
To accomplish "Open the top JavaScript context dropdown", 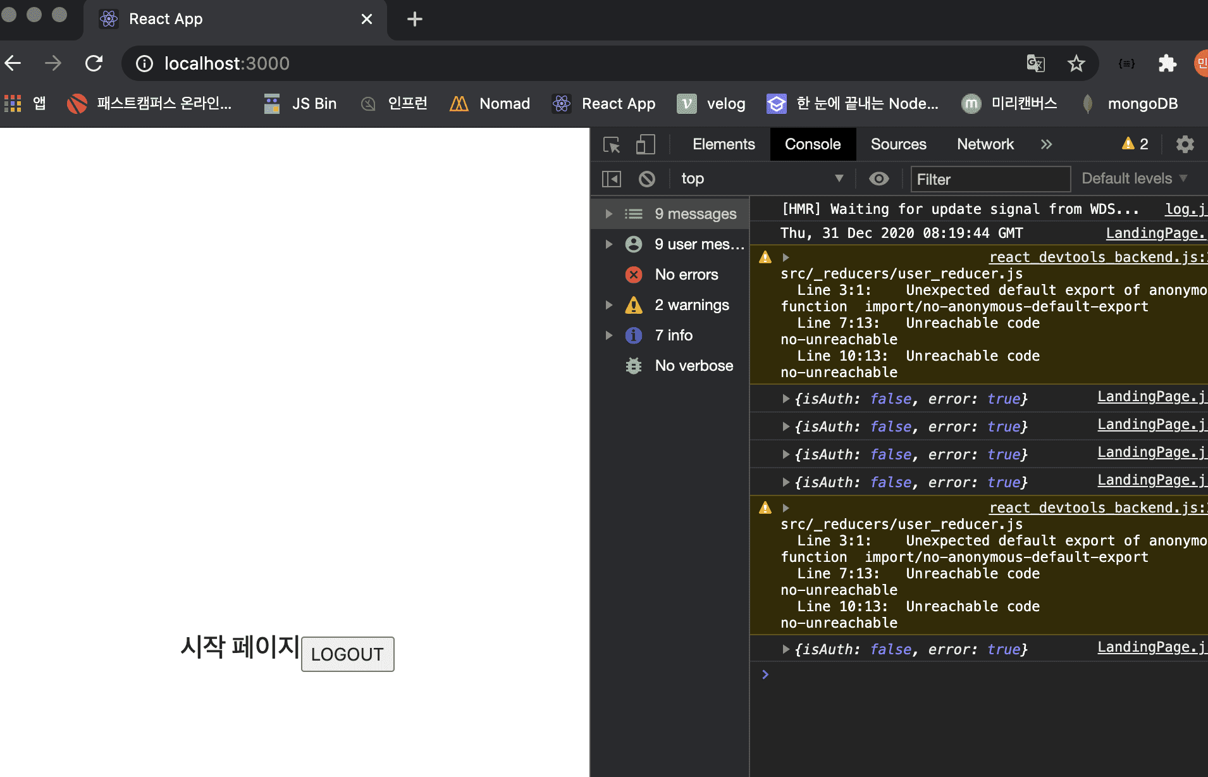I will (761, 179).
